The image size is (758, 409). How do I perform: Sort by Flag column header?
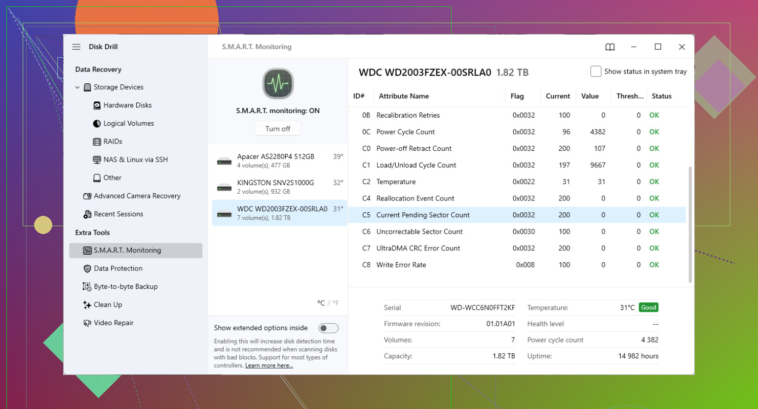517,96
